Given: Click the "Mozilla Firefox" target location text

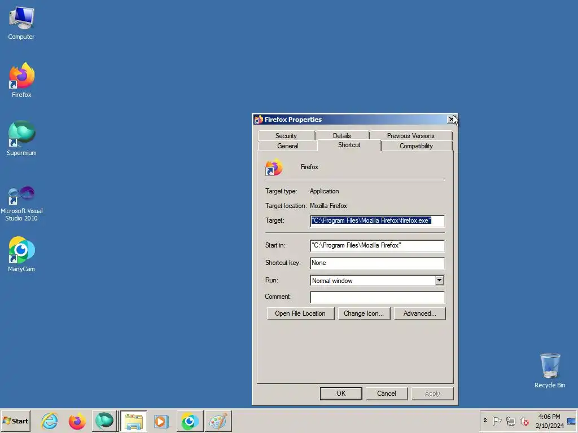Looking at the screenshot, I should click(x=329, y=206).
